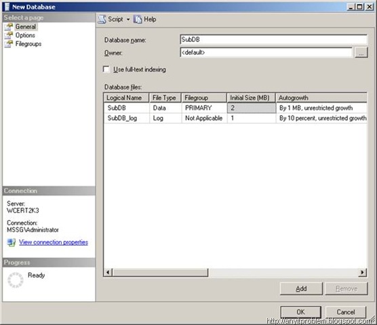377x325 pixels.
Task: Enable Use full-text indexing checkbox
Action: (106, 69)
